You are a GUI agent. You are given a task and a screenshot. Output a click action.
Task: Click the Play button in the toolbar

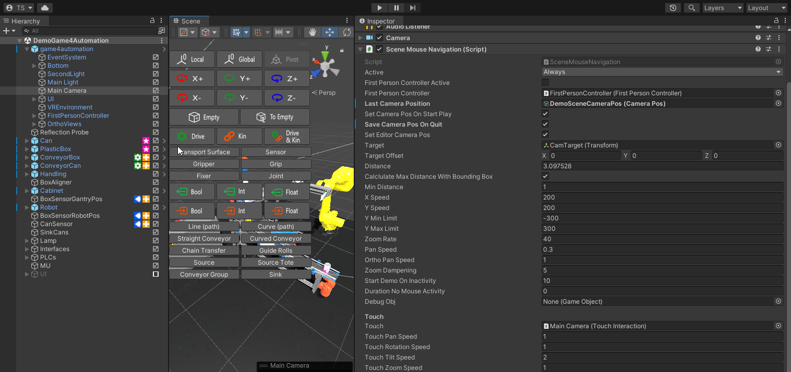(379, 8)
